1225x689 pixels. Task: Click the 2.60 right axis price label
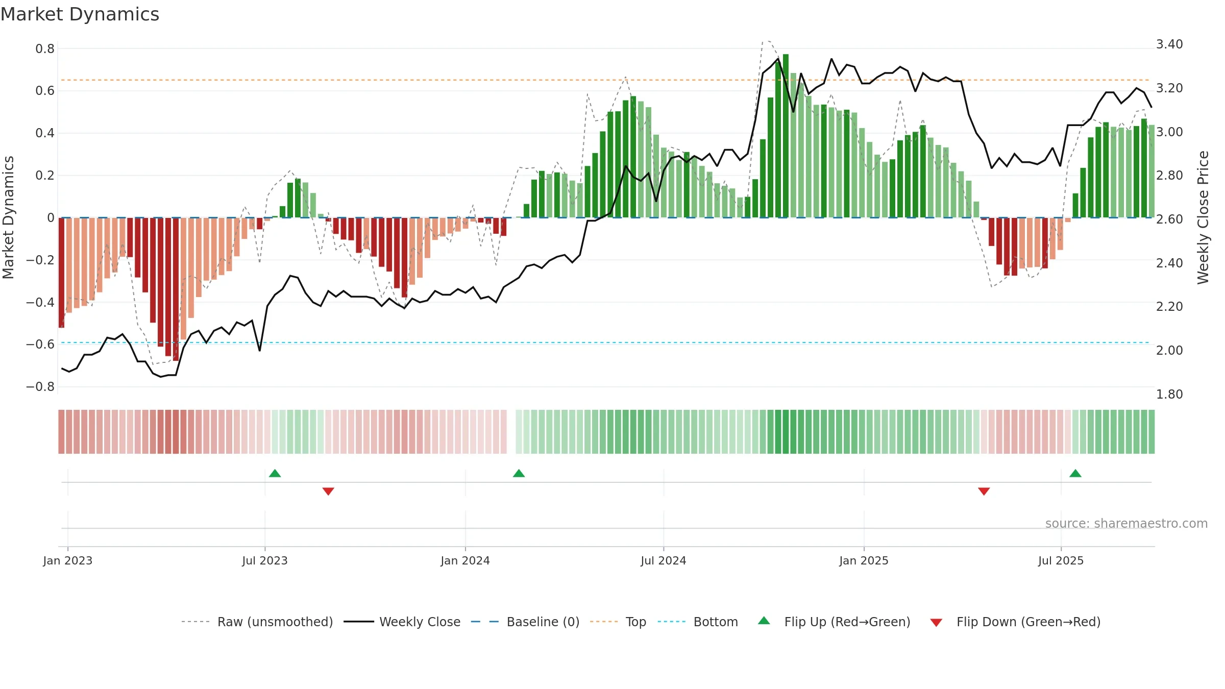(1169, 219)
